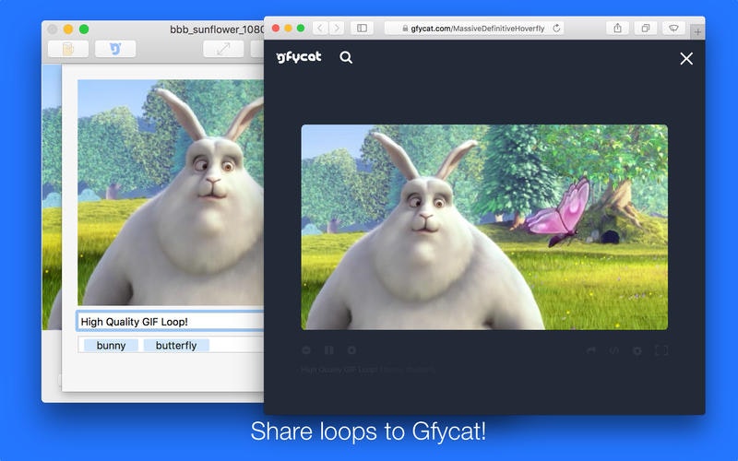
Task: Zoom the bbb_sunflower window
Action: point(84,30)
